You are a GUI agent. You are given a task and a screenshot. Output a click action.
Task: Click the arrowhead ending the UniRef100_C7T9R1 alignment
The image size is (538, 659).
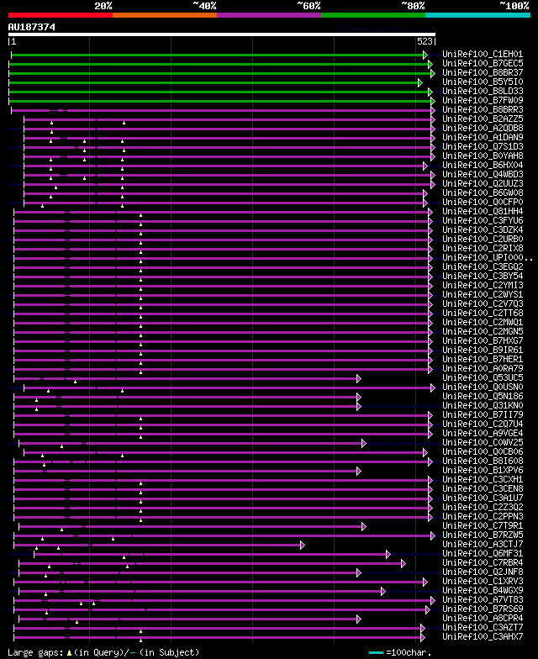363,526
